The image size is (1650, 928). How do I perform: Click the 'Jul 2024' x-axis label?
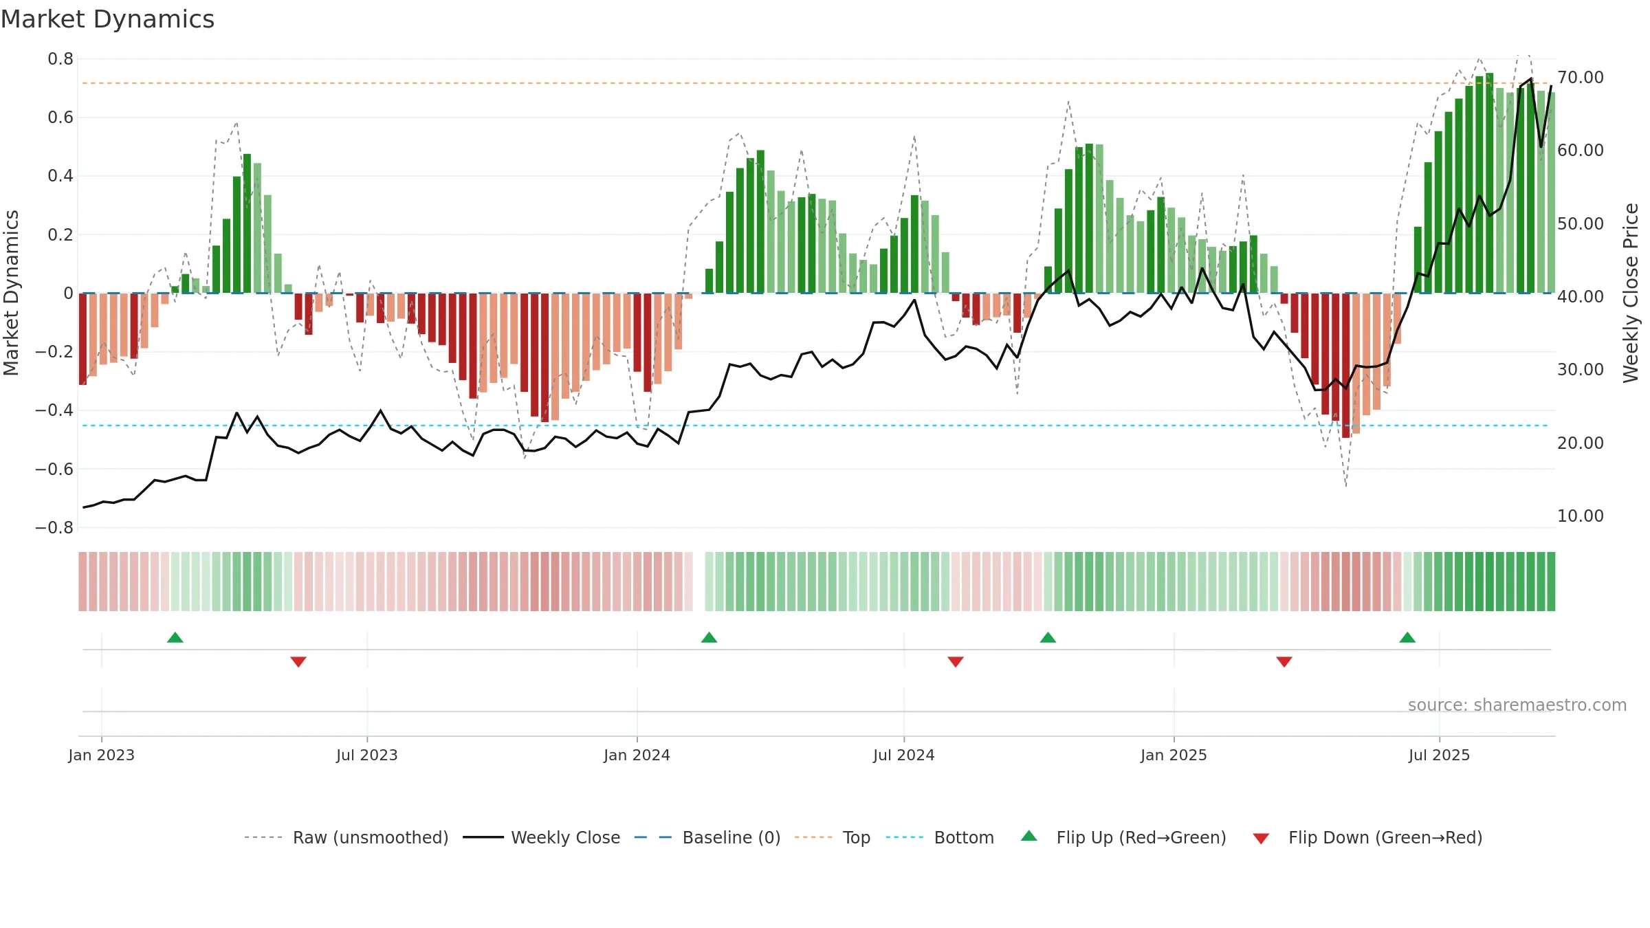[904, 755]
